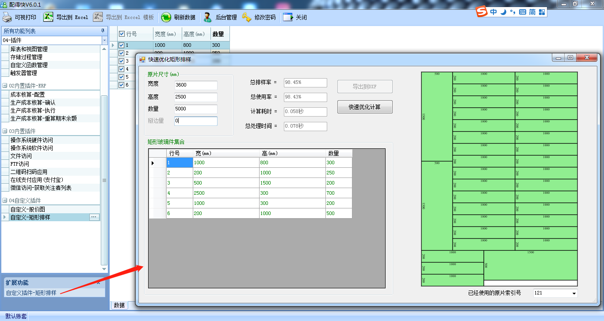Open 库表和视图管理 item
Viewport: 604px width, 321px height.
[x=29, y=49]
